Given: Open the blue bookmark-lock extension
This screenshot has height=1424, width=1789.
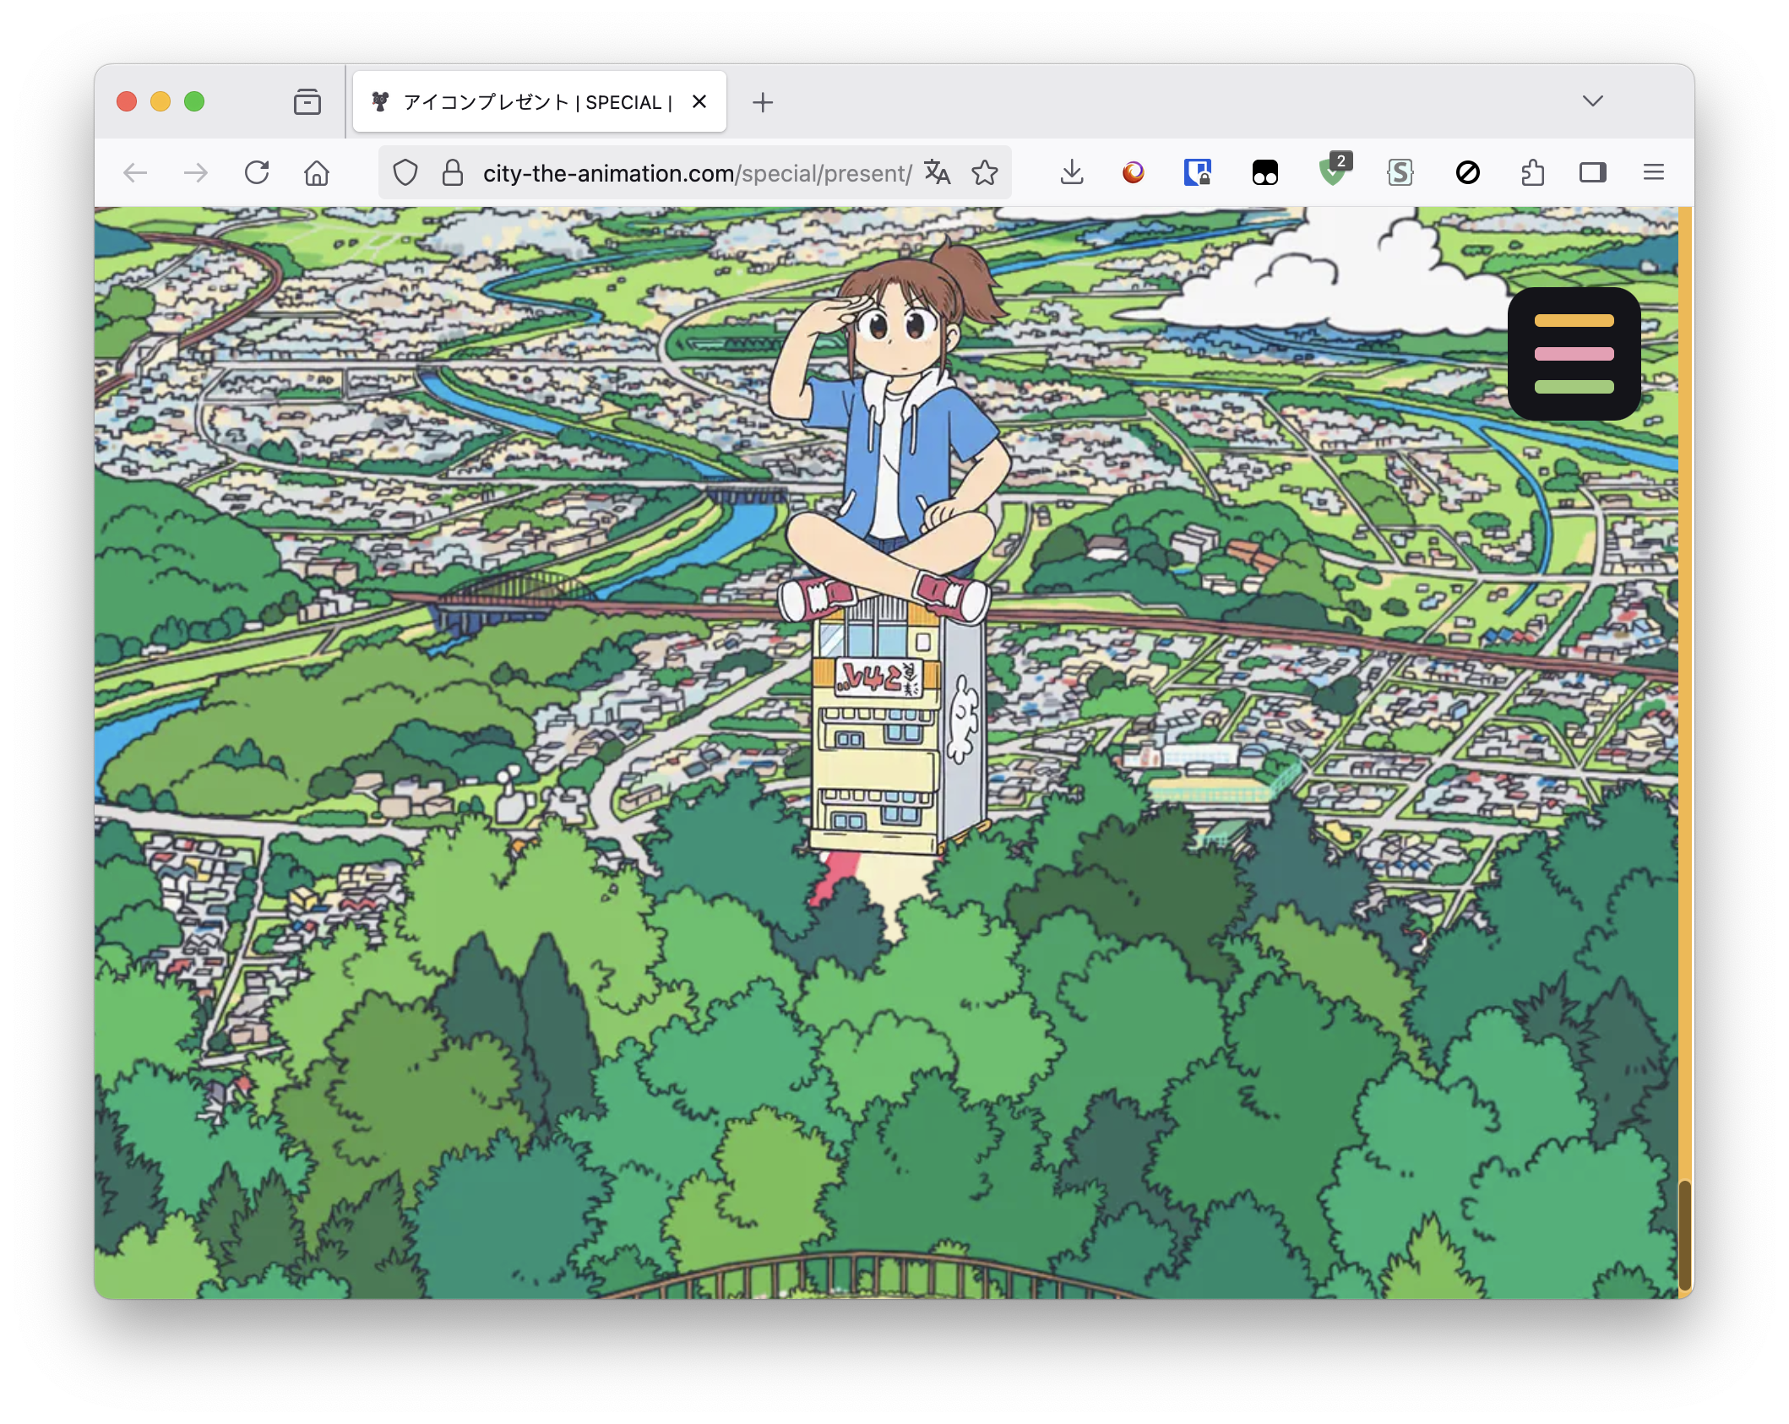Looking at the screenshot, I should click(1198, 173).
